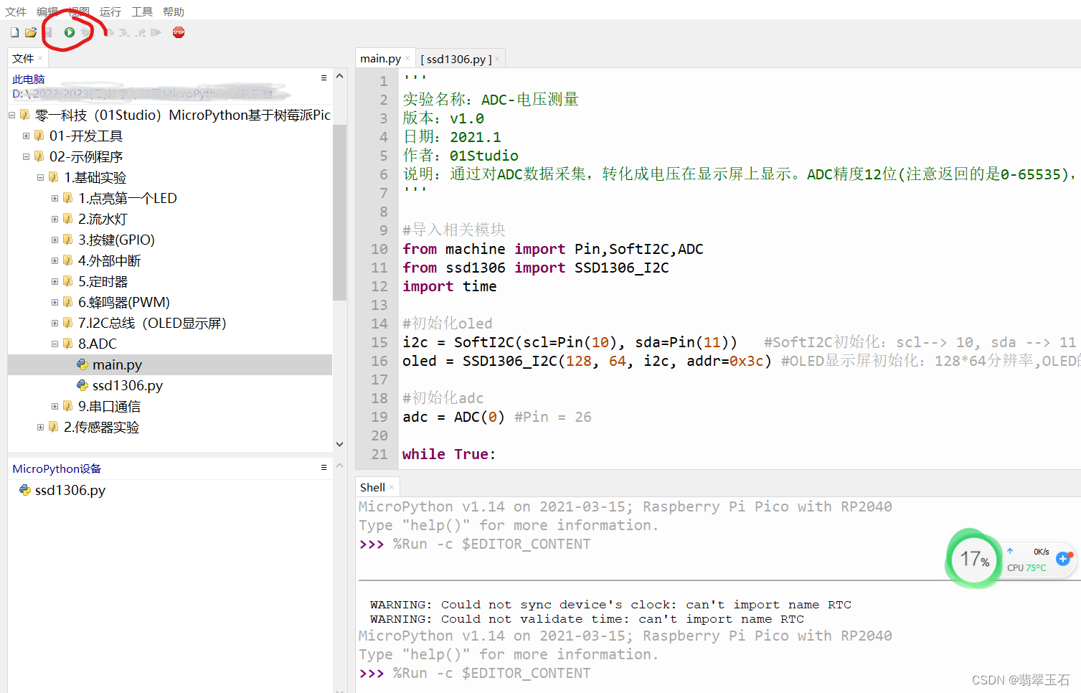Open the files panel options menu icon
The image size is (1081, 693).
pyautogui.click(x=323, y=77)
